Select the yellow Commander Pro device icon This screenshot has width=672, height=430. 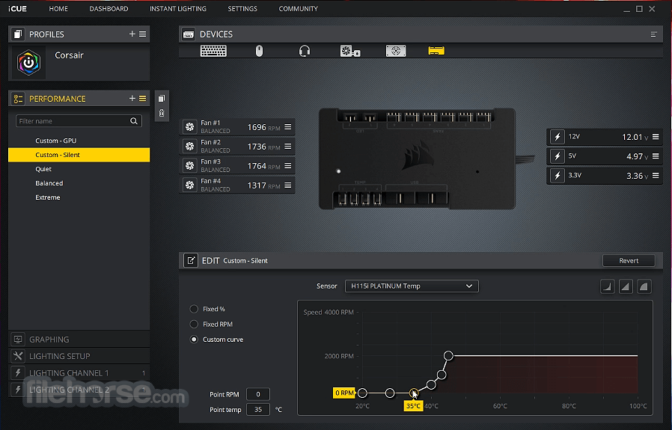(436, 51)
